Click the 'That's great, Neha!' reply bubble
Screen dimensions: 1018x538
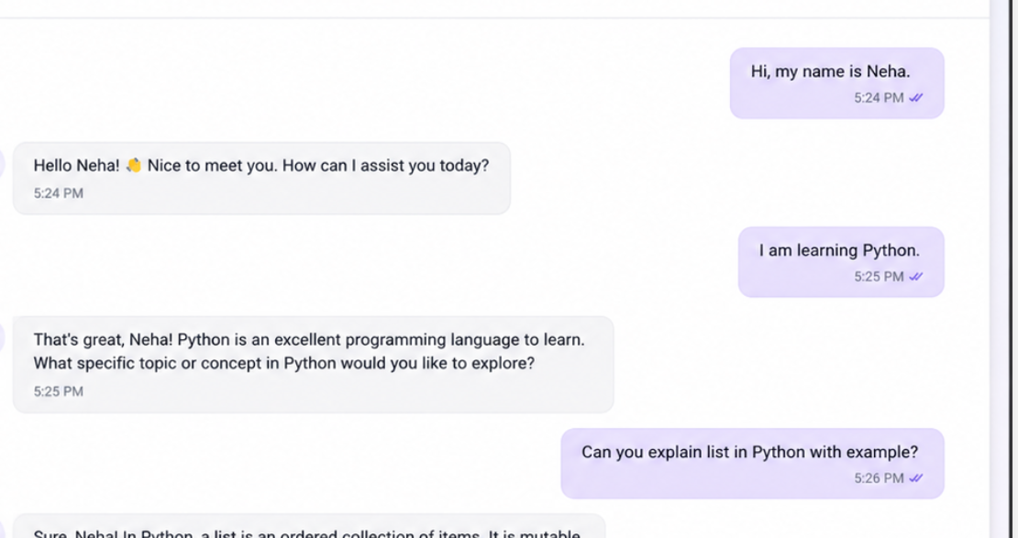[x=313, y=365]
